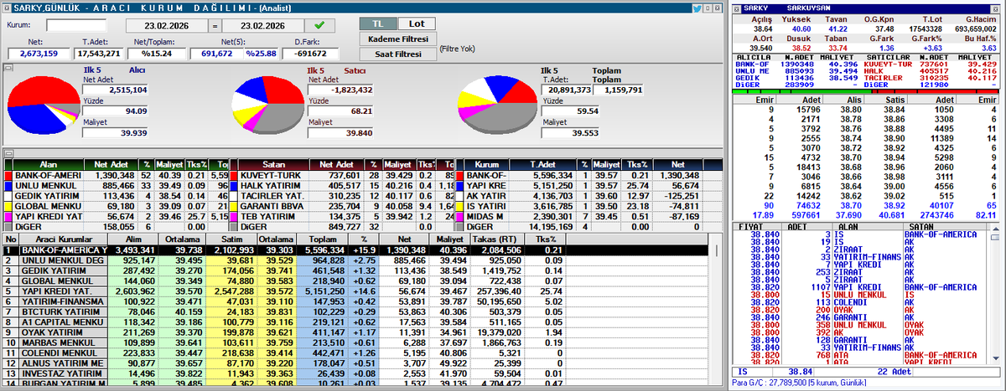The height and width of the screenshot is (391, 1006).
Task: Open Saat Filtresi time filter
Action: [397, 54]
